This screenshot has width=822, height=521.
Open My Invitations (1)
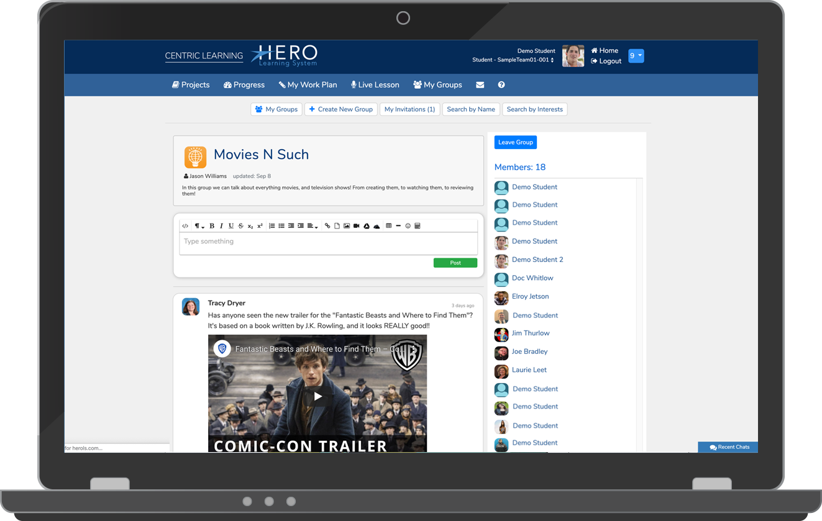coord(409,109)
